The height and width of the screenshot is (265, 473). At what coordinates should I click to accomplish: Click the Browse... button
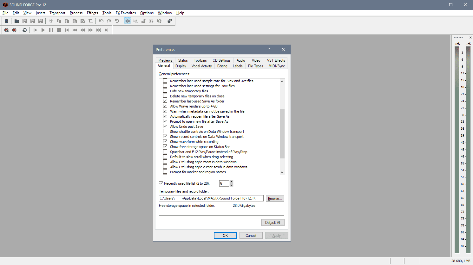(x=275, y=199)
